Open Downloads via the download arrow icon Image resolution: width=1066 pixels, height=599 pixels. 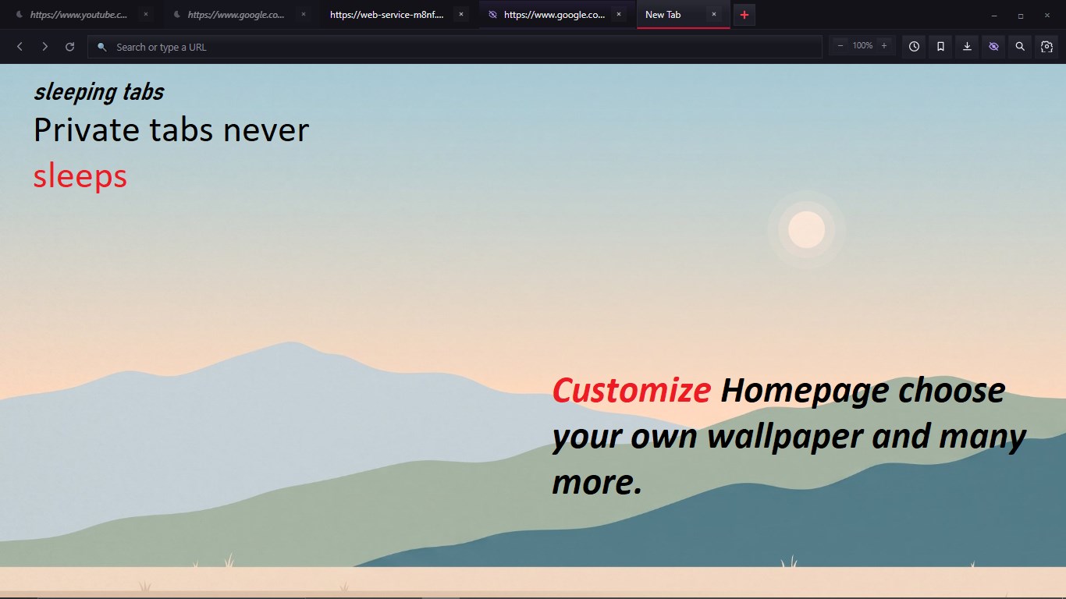point(967,47)
